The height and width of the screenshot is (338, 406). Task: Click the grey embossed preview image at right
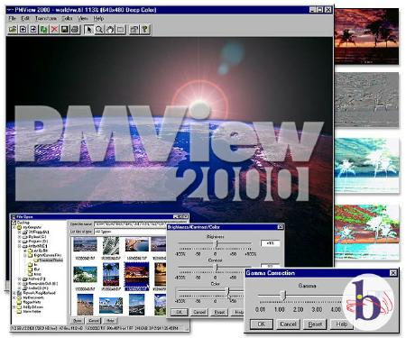click(366, 99)
